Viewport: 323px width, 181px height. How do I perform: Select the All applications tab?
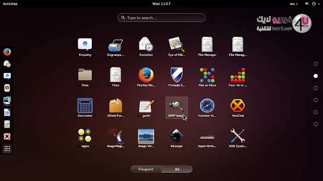pos(177,169)
